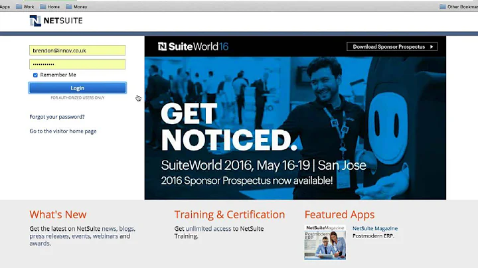Click the email address field
This screenshot has width=478, height=268.
[x=78, y=50]
